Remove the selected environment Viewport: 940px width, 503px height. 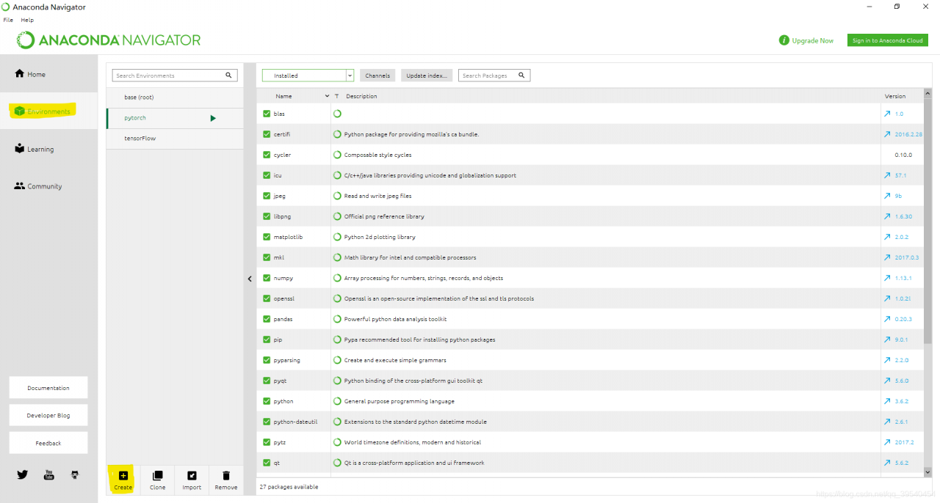coord(226,480)
